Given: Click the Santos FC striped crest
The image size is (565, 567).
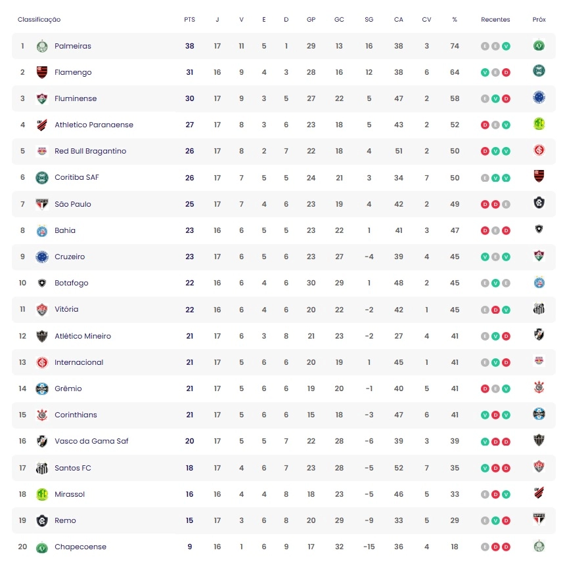Looking at the screenshot, I should coord(42,468).
